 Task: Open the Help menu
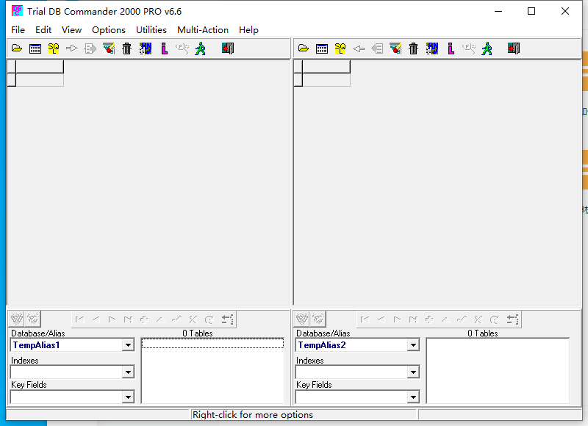click(248, 30)
